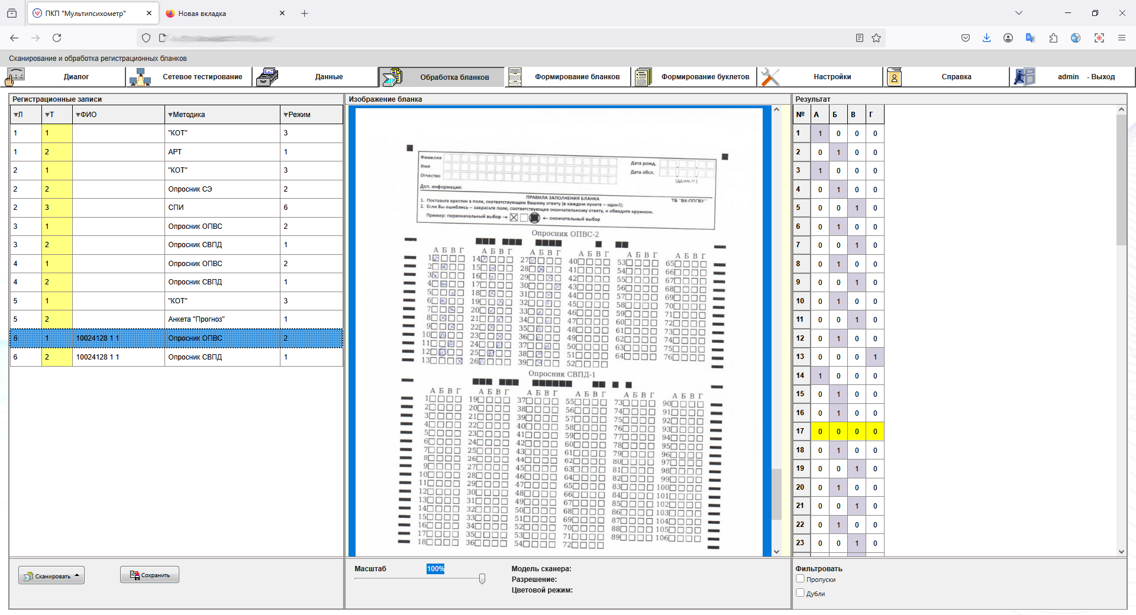The image size is (1136, 615).
Task: Open the ФИО column filter dropdown
Action: tap(78, 115)
